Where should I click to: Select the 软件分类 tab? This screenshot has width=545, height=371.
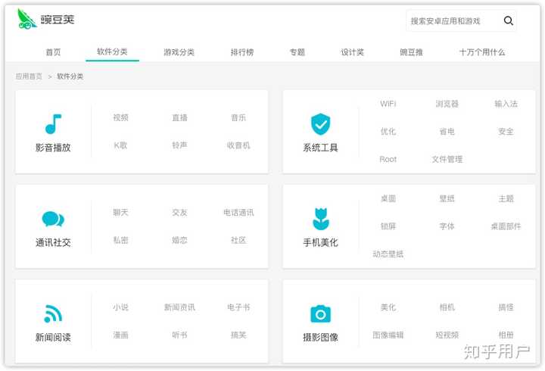[x=112, y=51]
